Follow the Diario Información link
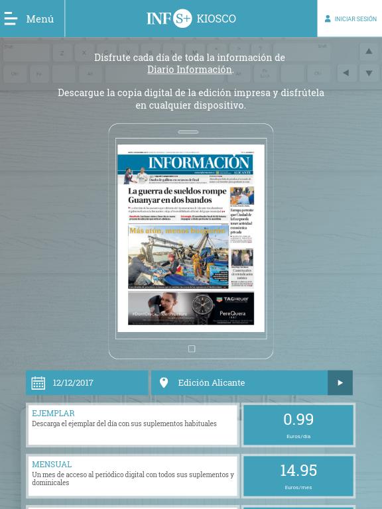Image resolution: width=382 pixels, height=509 pixels. 190,70
